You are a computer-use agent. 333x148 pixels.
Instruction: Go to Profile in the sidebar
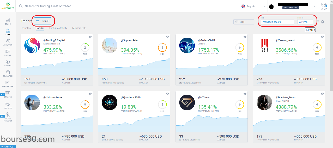(x=8, y=52)
